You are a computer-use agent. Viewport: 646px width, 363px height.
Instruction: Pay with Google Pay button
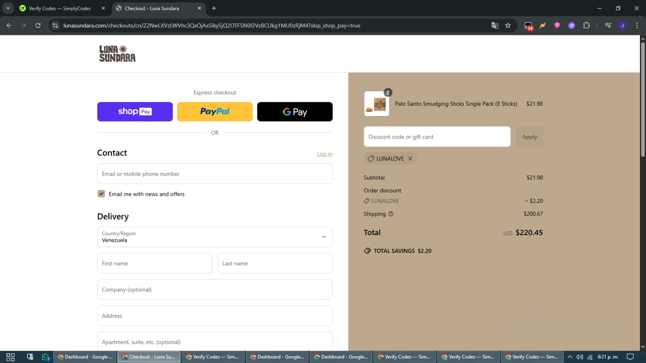295,111
